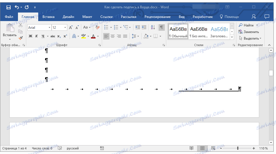Decrease paragraph indent
The height and width of the screenshot is (154, 276).
click(x=138, y=27)
